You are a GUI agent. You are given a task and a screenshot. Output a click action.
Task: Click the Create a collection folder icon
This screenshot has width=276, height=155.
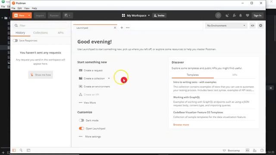pos(81,78)
